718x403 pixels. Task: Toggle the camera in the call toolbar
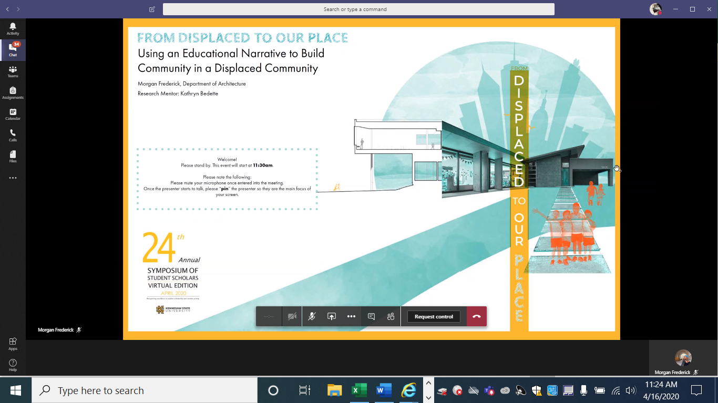pos(292,316)
